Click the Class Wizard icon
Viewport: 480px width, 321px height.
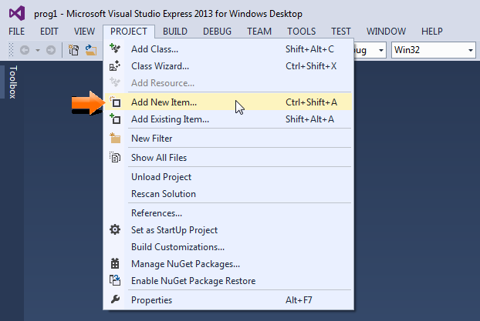[x=116, y=66]
